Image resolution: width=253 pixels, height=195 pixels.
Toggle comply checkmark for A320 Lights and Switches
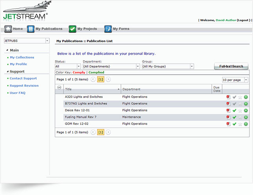click(x=234, y=97)
